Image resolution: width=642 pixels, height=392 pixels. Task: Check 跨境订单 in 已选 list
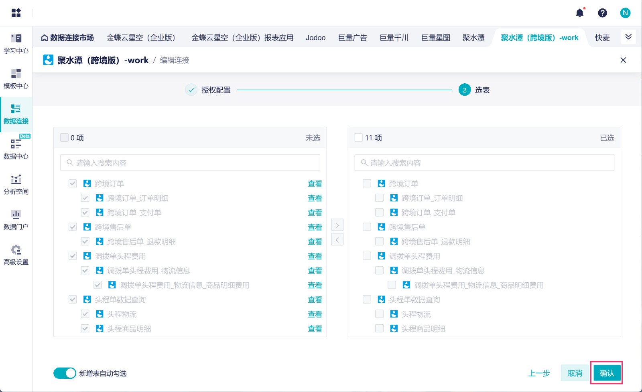click(367, 183)
